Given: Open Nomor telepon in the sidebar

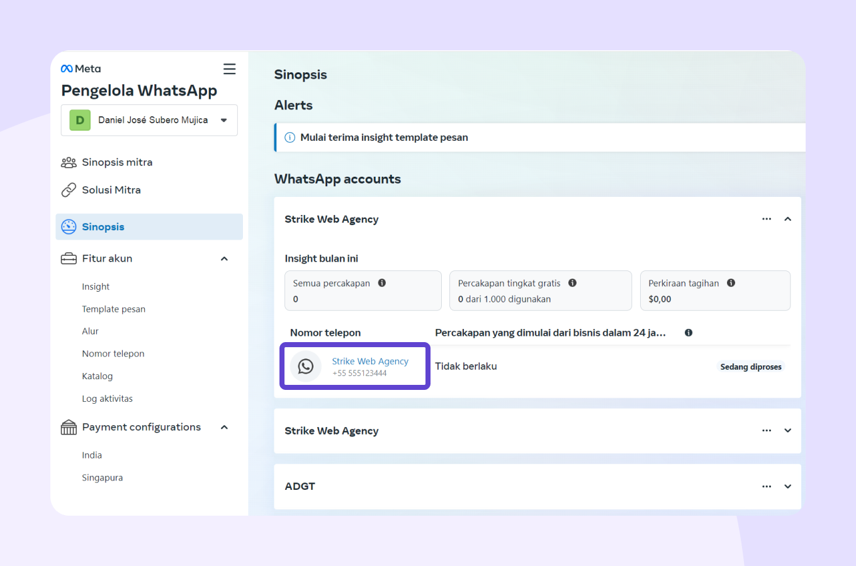Looking at the screenshot, I should pos(113,354).
